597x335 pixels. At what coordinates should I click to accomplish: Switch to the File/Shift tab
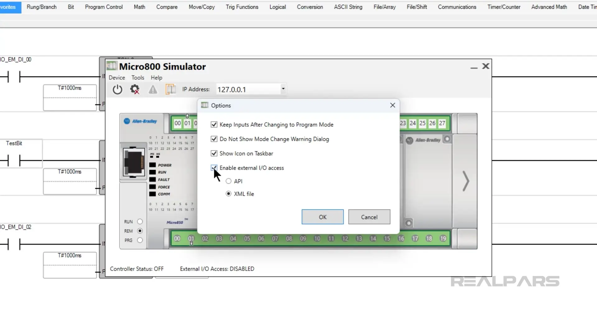417,7
